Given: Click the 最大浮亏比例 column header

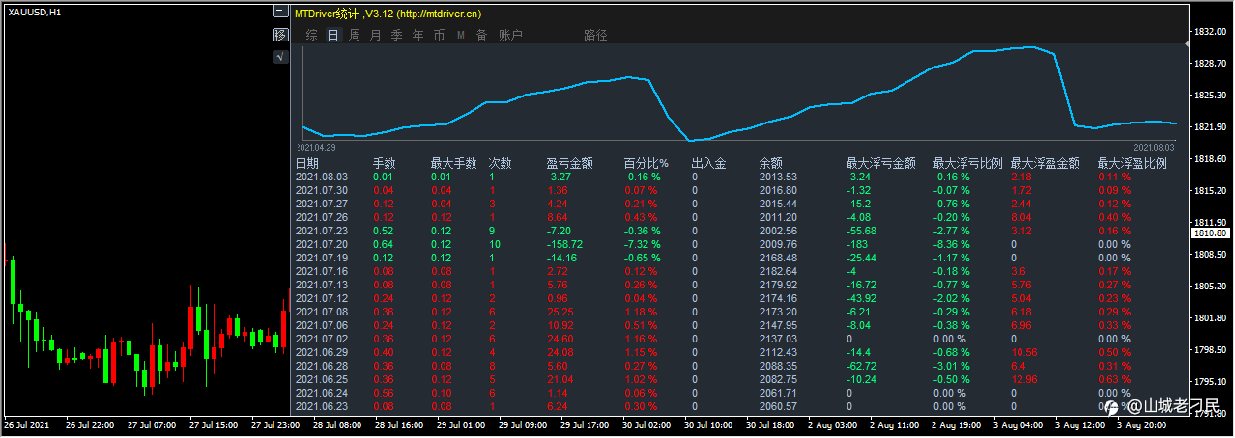Looking at the screenshot, I should click(968, 164).
